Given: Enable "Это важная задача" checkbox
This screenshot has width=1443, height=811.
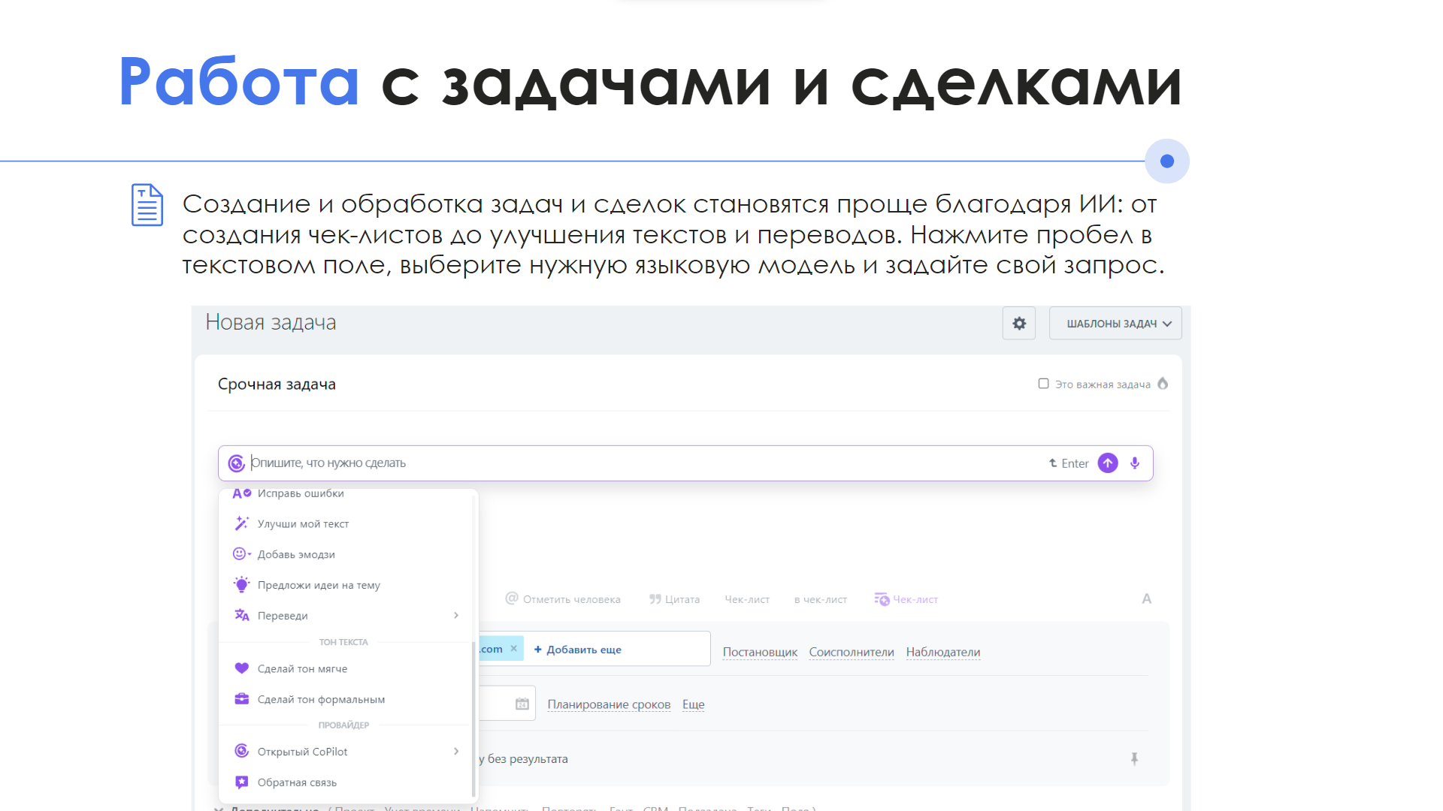Looking at the screenshot, I should [x=1043, y=384].
